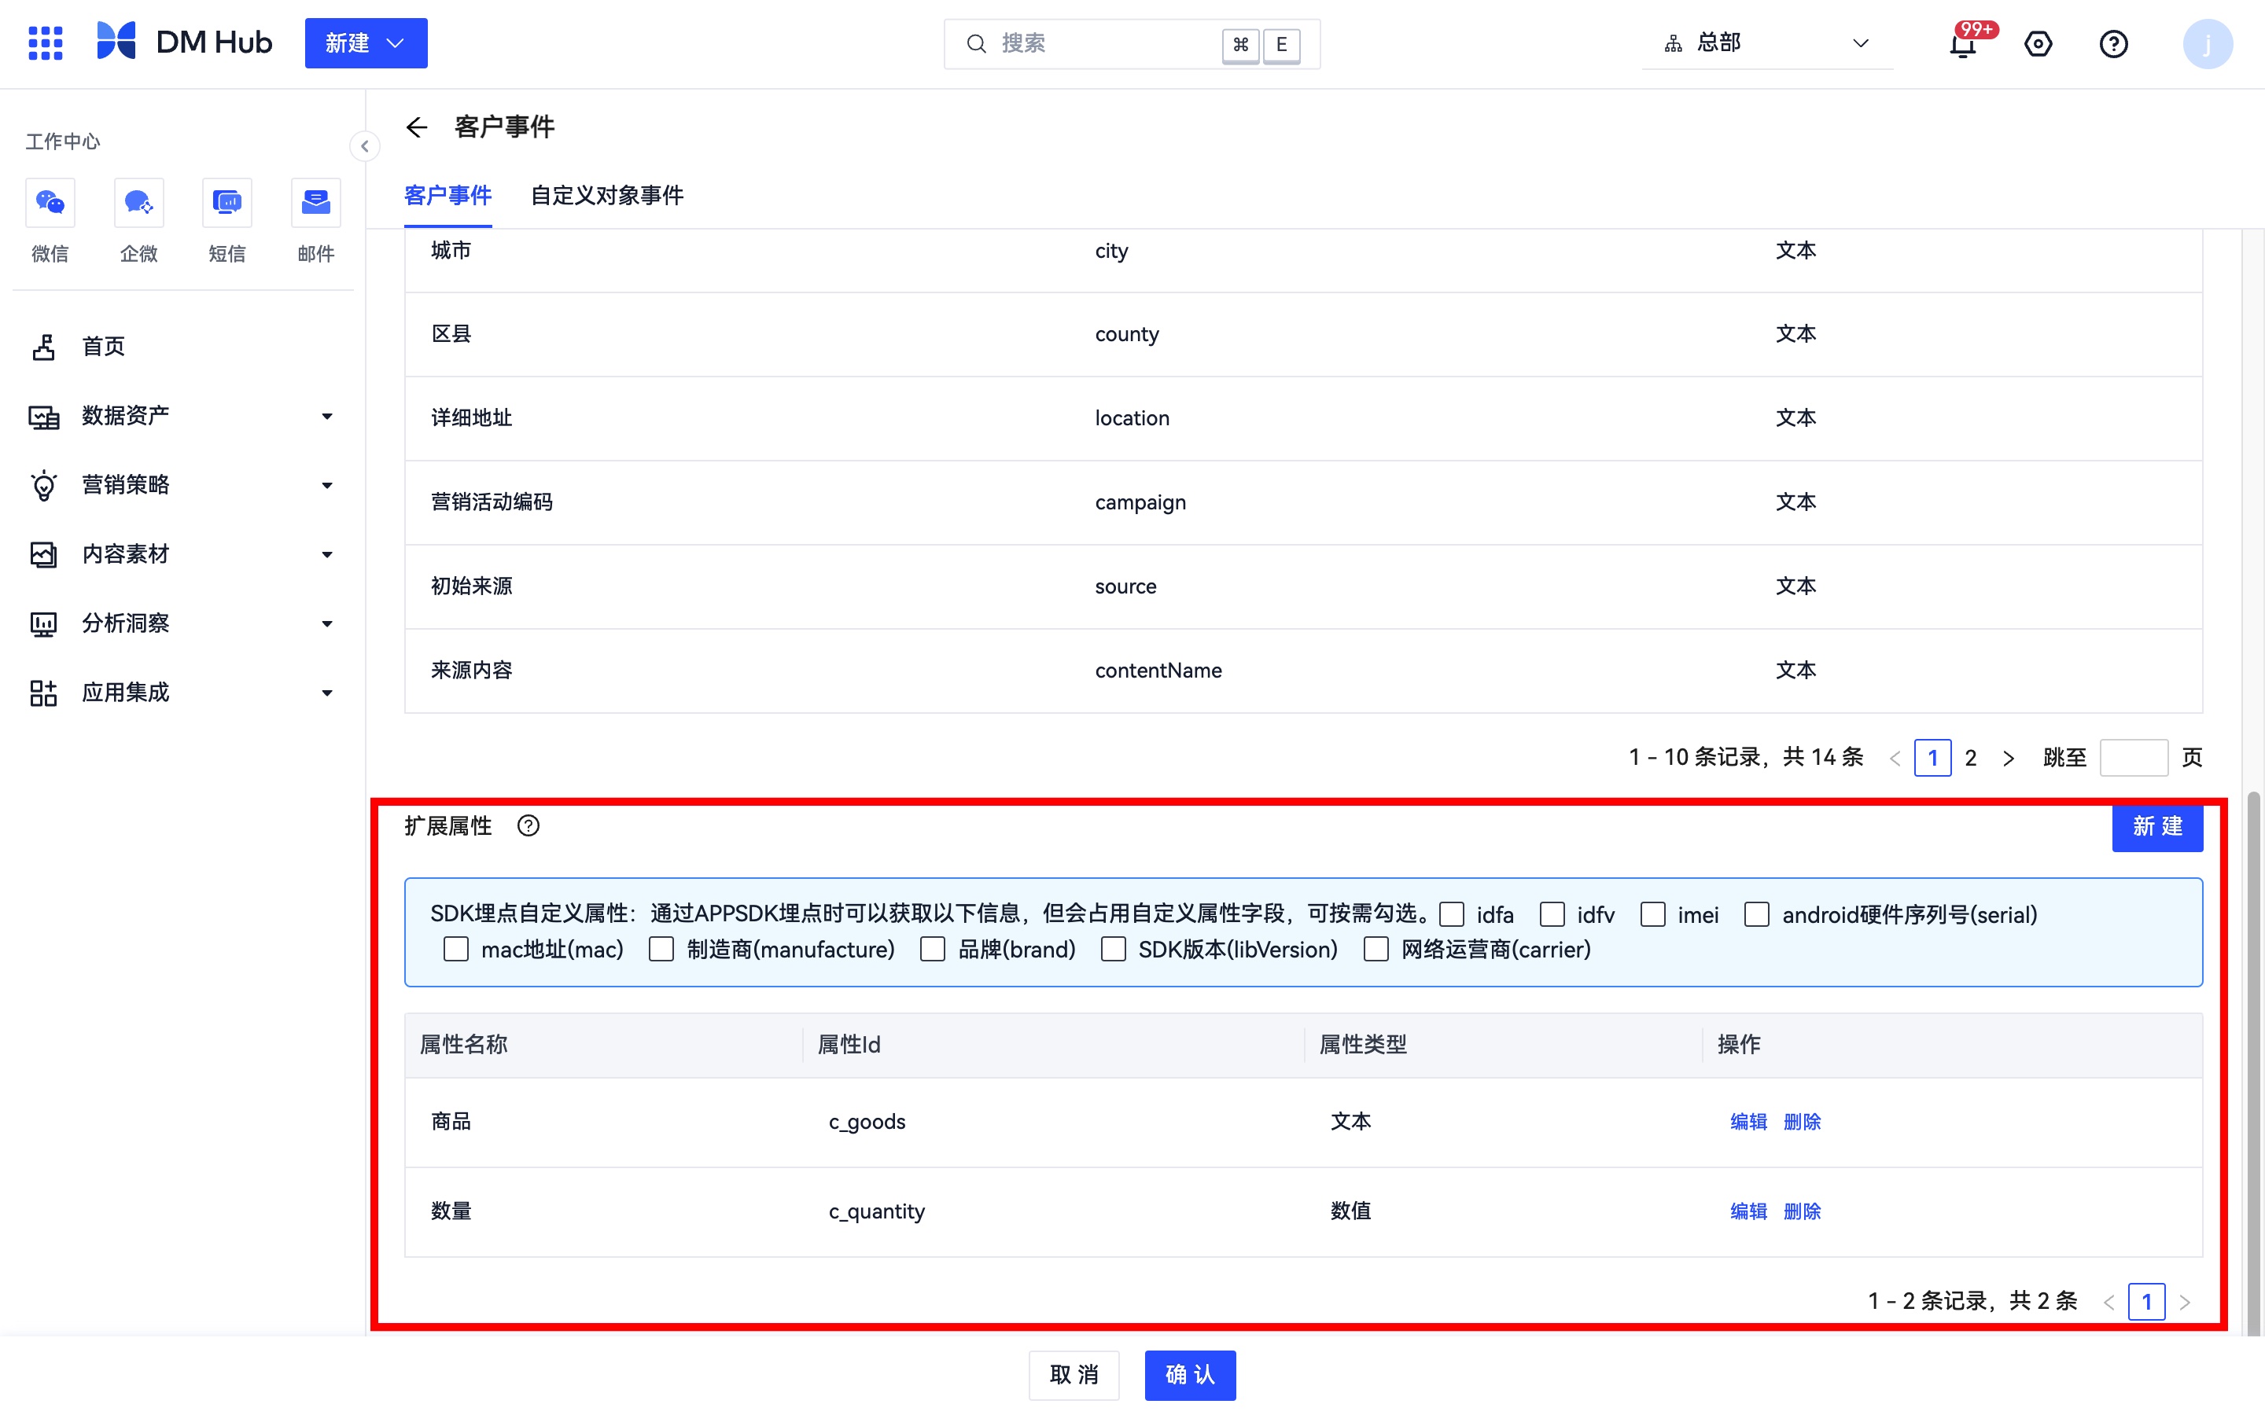Click the c_quantity attribute Id cell
The image size is (2265, 1415).
[877, 1212]
